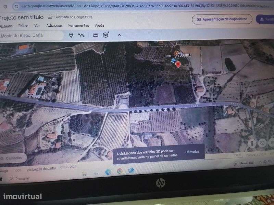
Task: Open the Editar menu
Action: click(23, 26)
